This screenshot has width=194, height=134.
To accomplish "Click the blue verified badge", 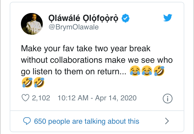I will pyautogui.click(x=125, y=18).
